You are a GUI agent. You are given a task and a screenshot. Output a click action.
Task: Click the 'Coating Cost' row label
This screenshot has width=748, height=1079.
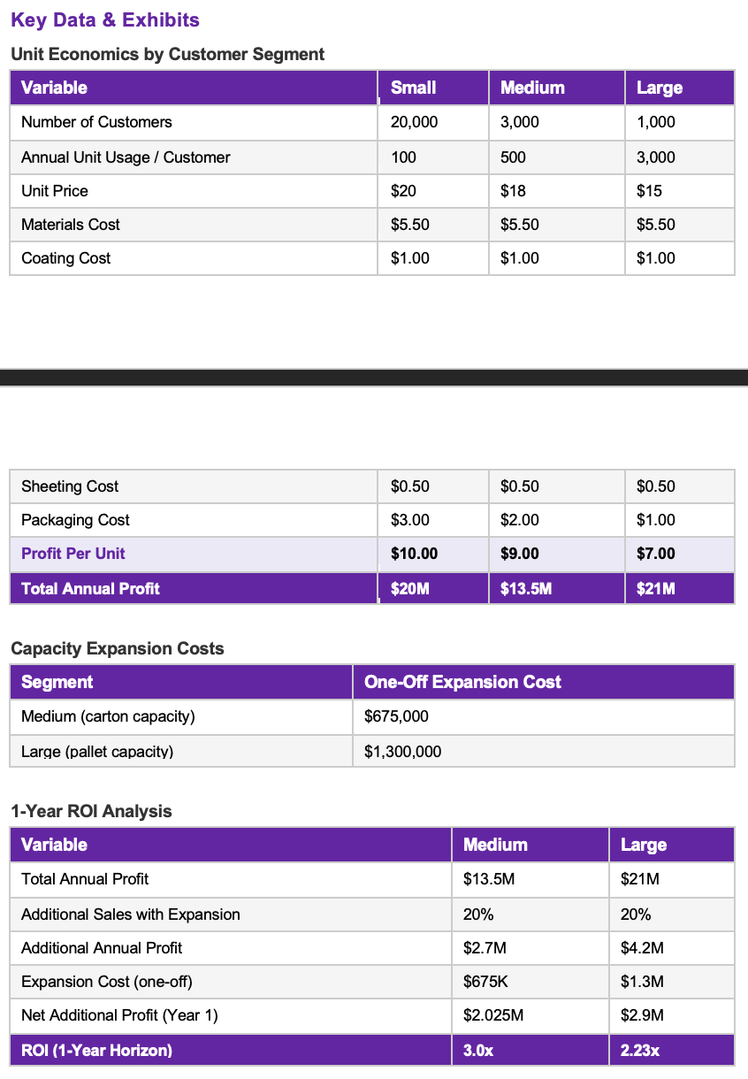(x=66, y=258)
